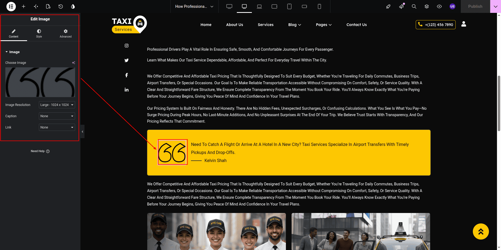Click the rocket upgrade icon
Viewport: 501px width, 250px height.
click(388, 6)
